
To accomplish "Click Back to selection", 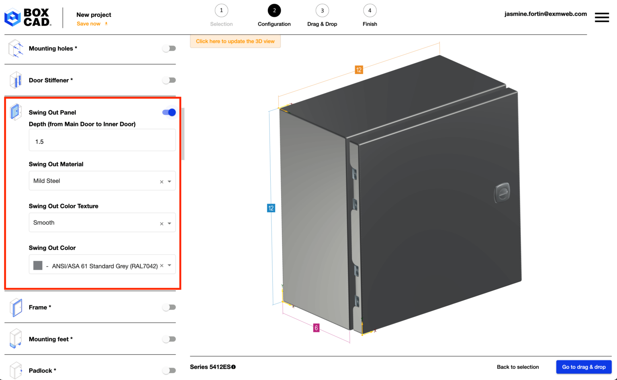I will click(518, 367).
